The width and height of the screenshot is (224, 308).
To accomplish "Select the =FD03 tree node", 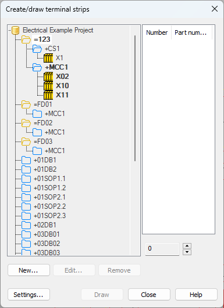I will point(43,142).
